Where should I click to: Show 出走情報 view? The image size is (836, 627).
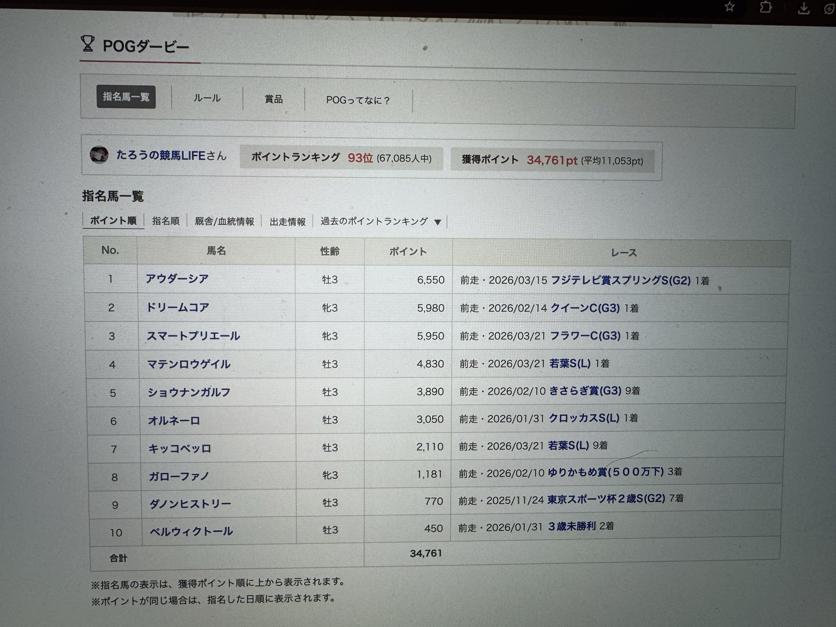point(287,222)
